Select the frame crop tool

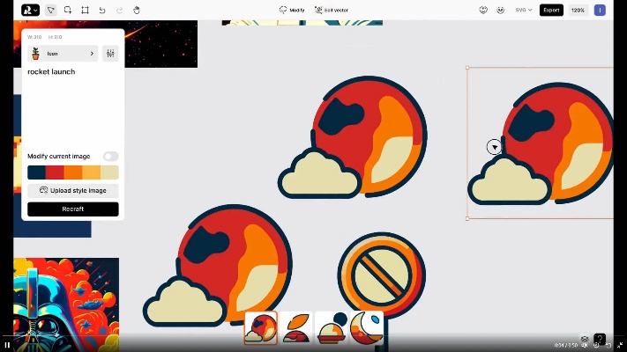coord(86,10)
